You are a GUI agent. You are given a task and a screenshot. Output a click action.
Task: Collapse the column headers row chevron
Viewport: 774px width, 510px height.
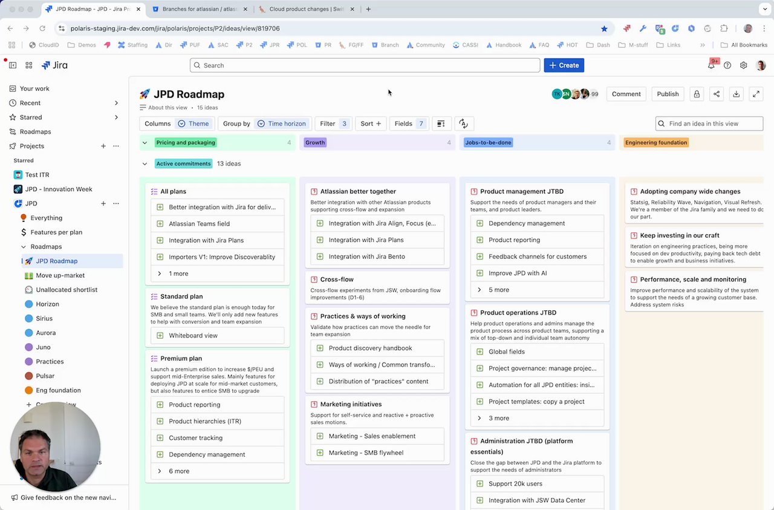point(145,143)
